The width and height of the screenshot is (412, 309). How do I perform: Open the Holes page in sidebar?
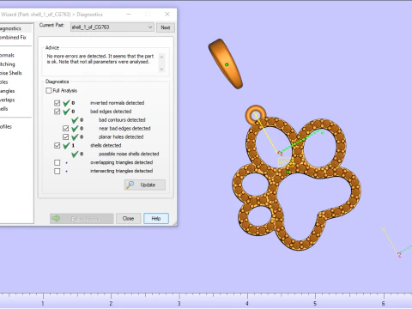pyautogui.click(x=4, y=82)
